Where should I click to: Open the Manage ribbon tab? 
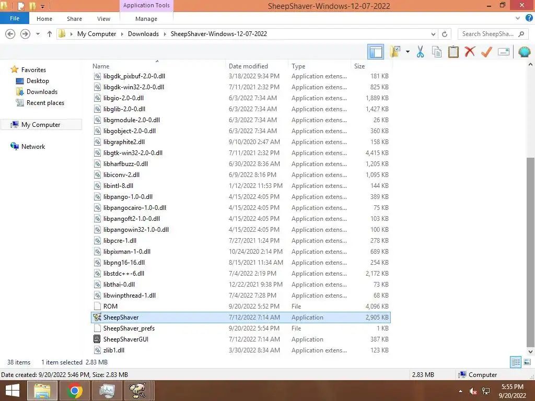coord(146,19)
